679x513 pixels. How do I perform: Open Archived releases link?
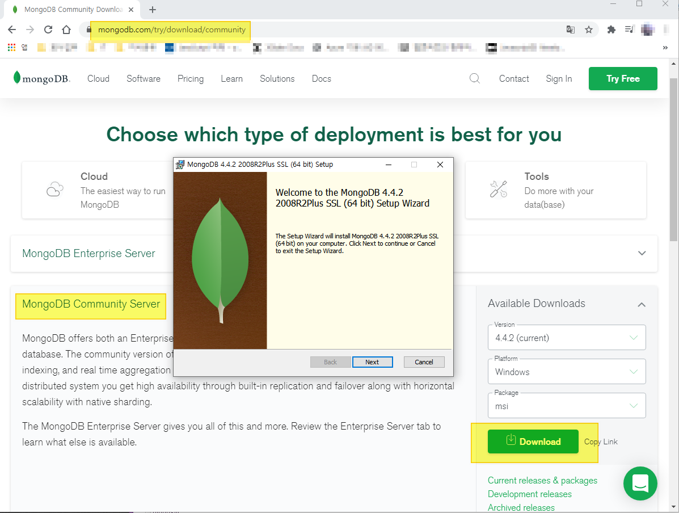[521, 507]
